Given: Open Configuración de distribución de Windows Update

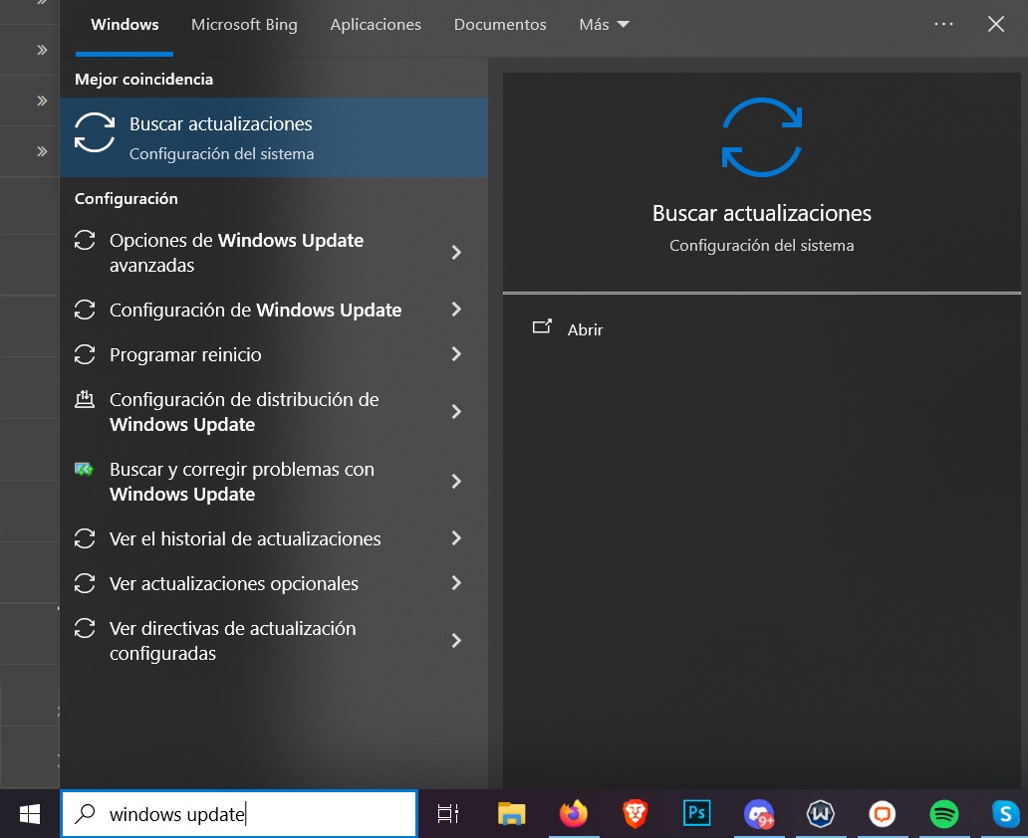Looking at the screenshot, I should coord(273,411).
